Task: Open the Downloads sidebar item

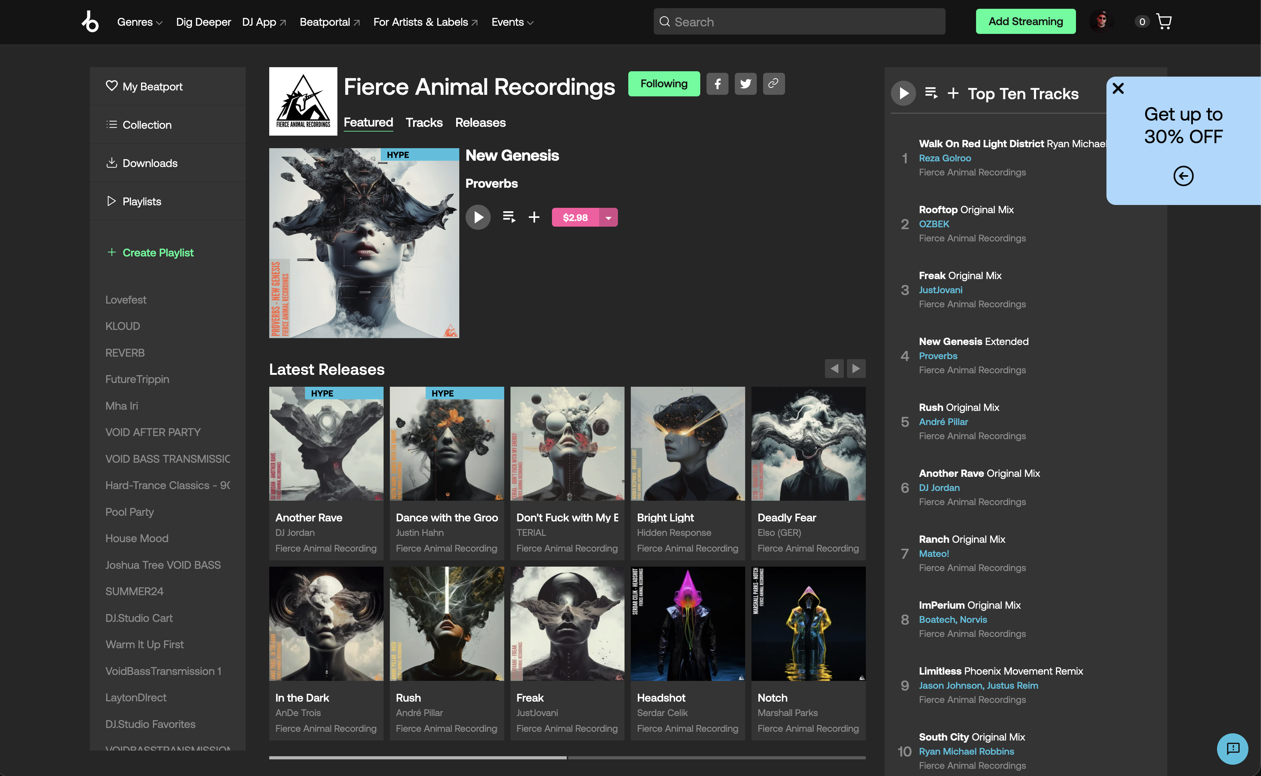Action: pyautogui.click(x=167, y=163)
